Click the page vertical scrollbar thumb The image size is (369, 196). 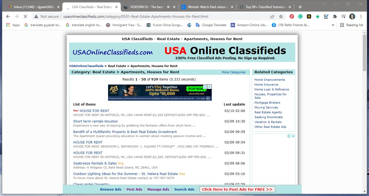click(364, 53)
